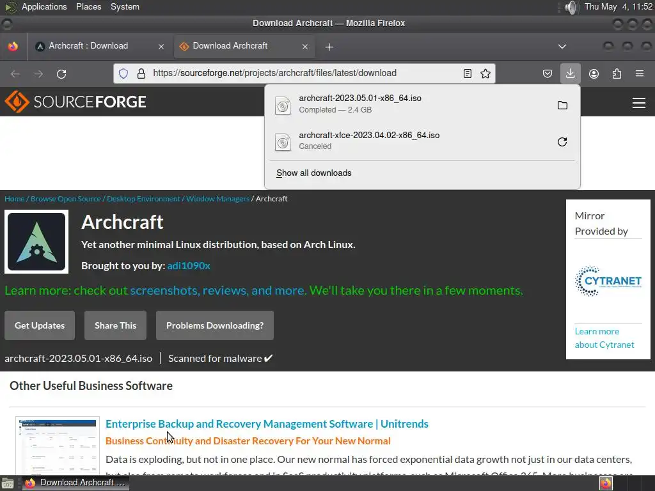Viewport: 655px width, 491px height.
Task: Click the tracking protection shield icon
Action: pos(123,74)
